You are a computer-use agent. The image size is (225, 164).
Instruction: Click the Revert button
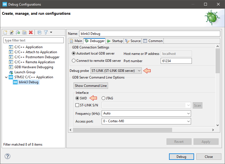click(179, 142)
